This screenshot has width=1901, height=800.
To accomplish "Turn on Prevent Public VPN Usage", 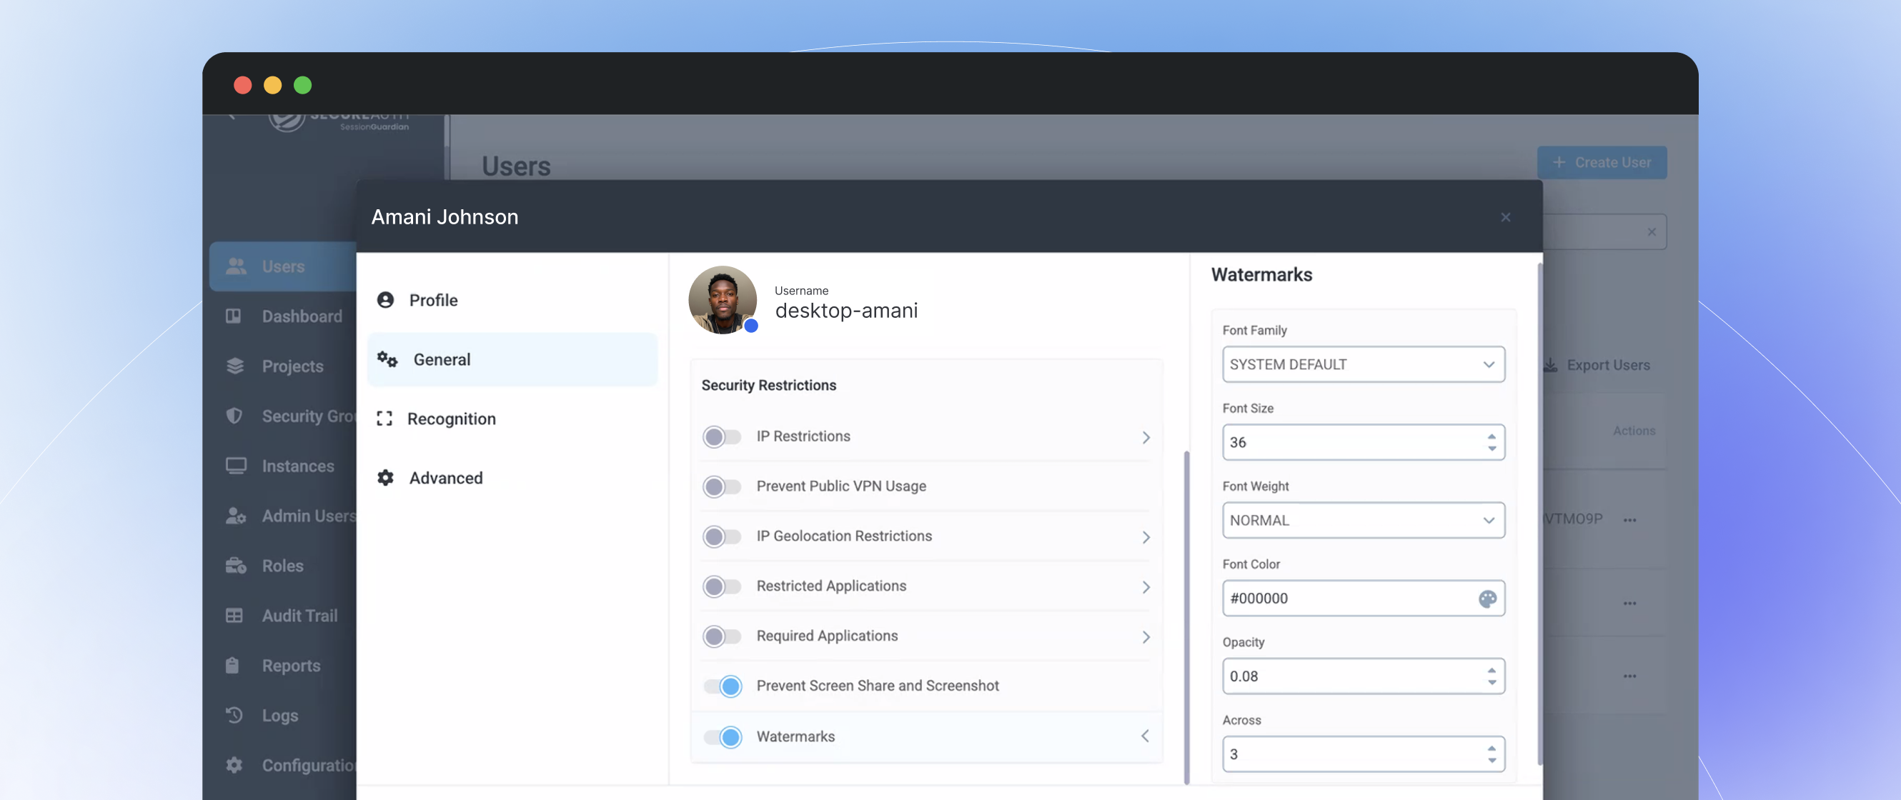I will point(721,486).
